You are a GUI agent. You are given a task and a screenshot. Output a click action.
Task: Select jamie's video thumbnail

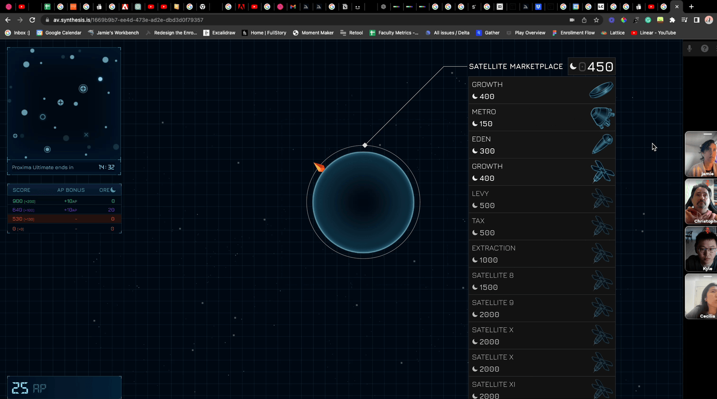(701, 154)
